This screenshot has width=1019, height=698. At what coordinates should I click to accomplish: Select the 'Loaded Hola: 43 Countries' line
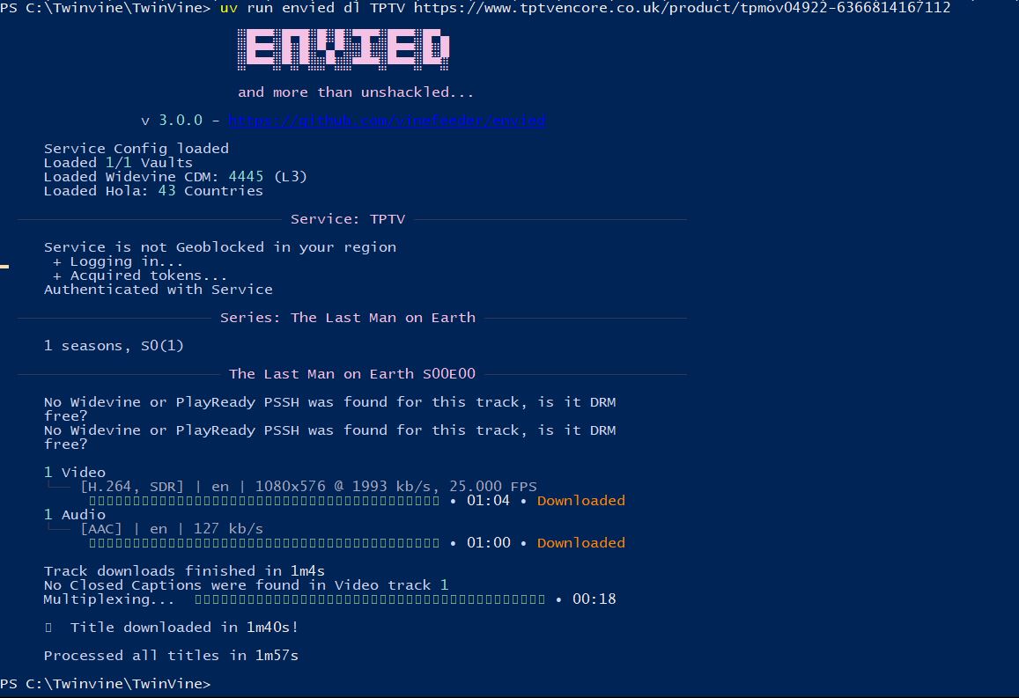click(x=153, y=191)
